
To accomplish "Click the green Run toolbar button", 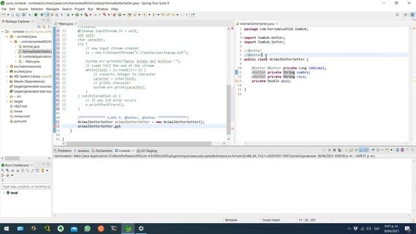I will click(x=77, y=15).
